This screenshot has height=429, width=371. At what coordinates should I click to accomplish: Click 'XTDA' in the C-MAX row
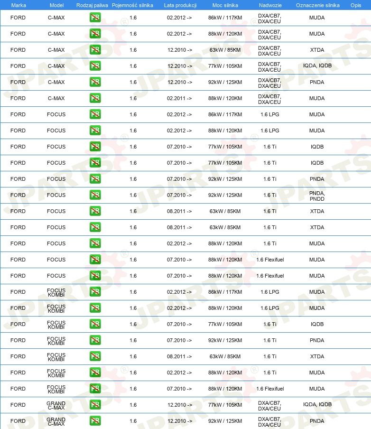317,50
